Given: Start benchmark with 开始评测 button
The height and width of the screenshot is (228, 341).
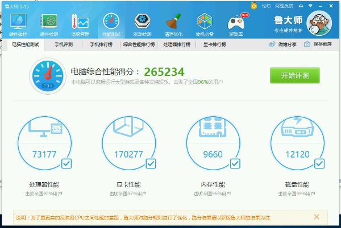Looking at the screenshot, I should click(x=295, y=75).
